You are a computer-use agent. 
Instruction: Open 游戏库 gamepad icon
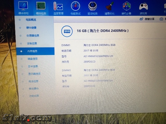(143, 6)
